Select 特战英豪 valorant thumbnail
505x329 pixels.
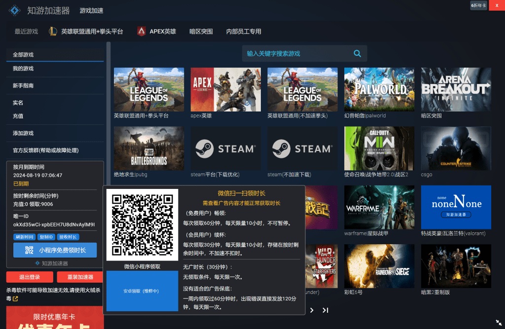pos(456,207)
